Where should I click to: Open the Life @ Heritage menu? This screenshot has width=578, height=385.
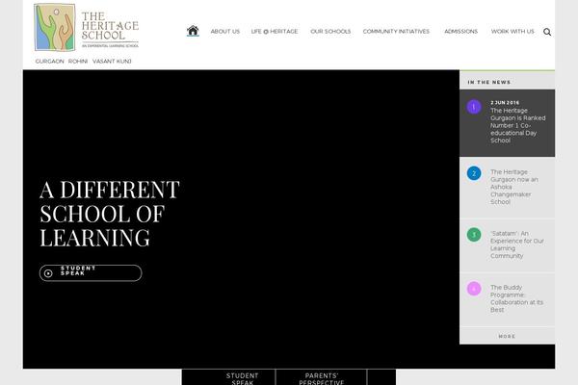click(275, 32)
